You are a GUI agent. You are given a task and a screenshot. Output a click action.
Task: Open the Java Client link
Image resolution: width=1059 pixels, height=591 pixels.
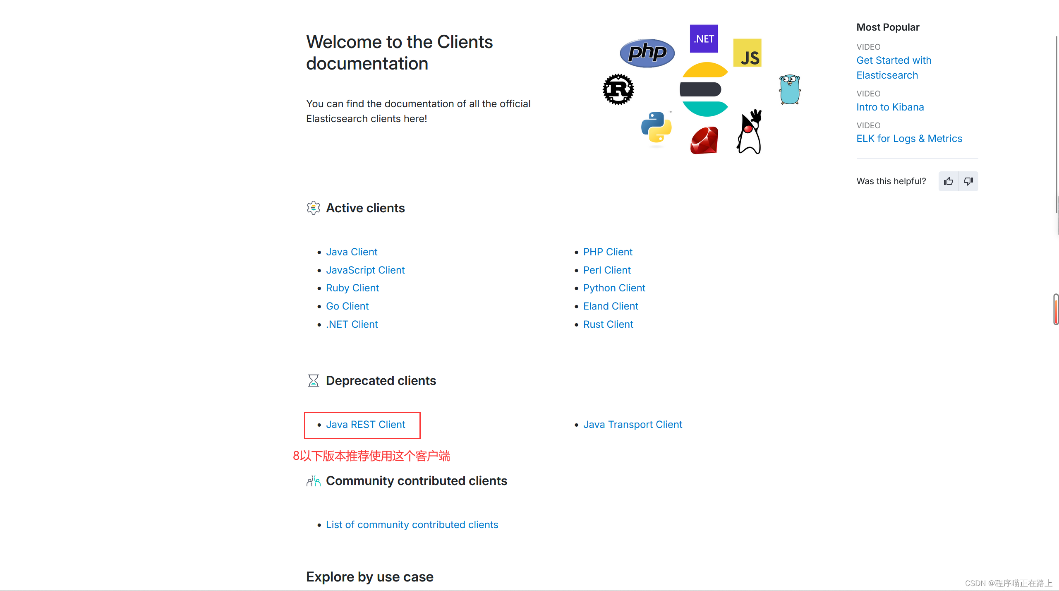pos(351,252)
